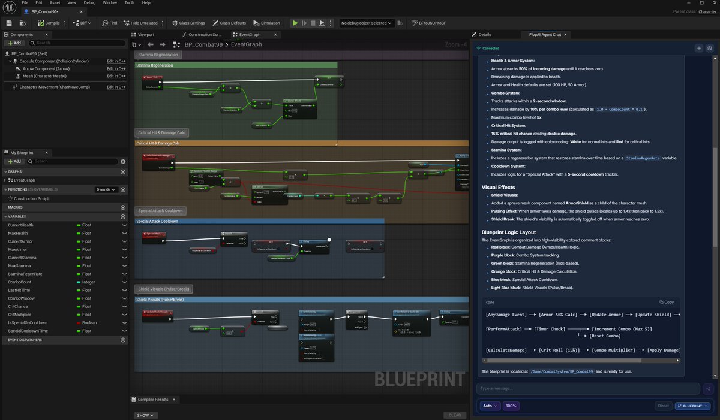Select Arrow Component in component tree

[46, 68]
